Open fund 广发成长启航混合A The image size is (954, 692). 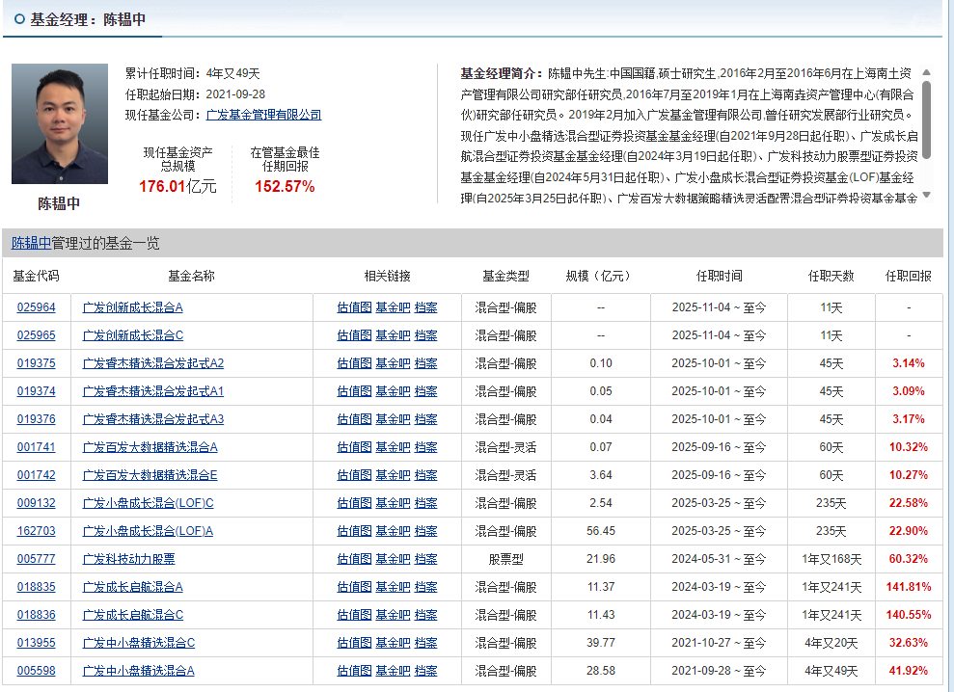click(133, 587)
